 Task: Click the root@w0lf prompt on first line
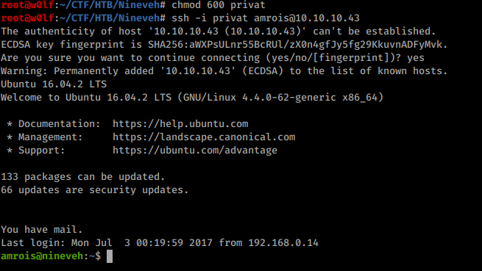click(x=27, y=5)
